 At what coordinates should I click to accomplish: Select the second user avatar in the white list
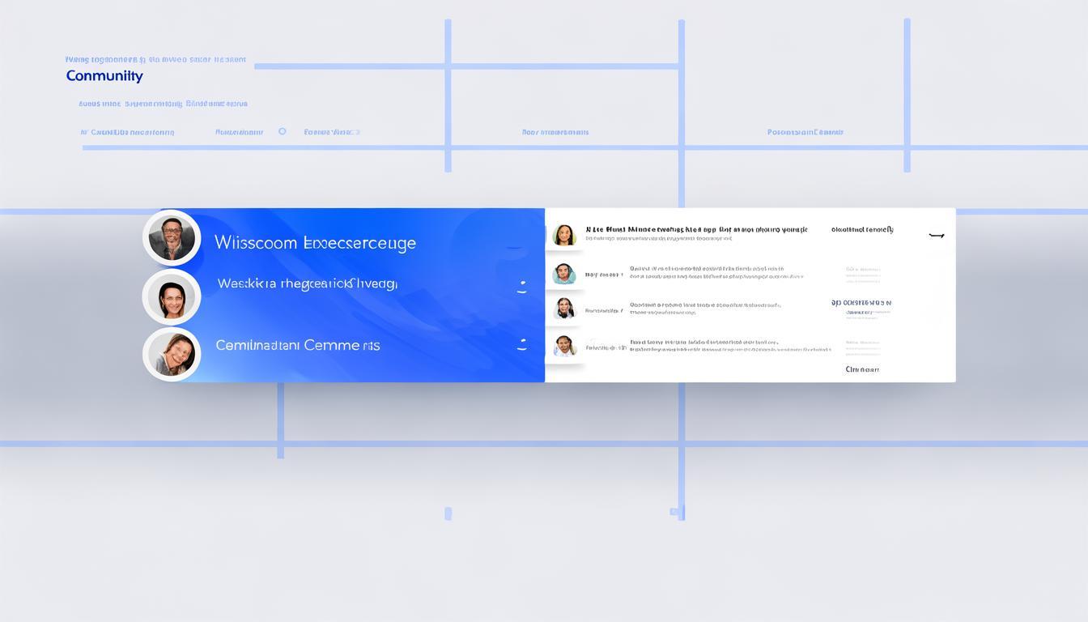coord(563,275)
